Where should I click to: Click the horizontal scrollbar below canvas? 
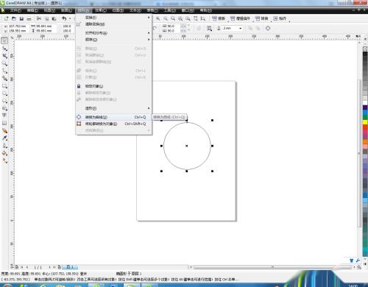coord(272,267)
